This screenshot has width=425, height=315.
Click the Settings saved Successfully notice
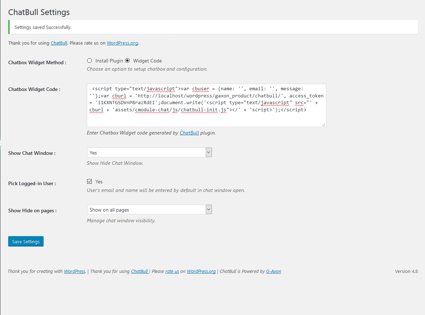[213, 27]
